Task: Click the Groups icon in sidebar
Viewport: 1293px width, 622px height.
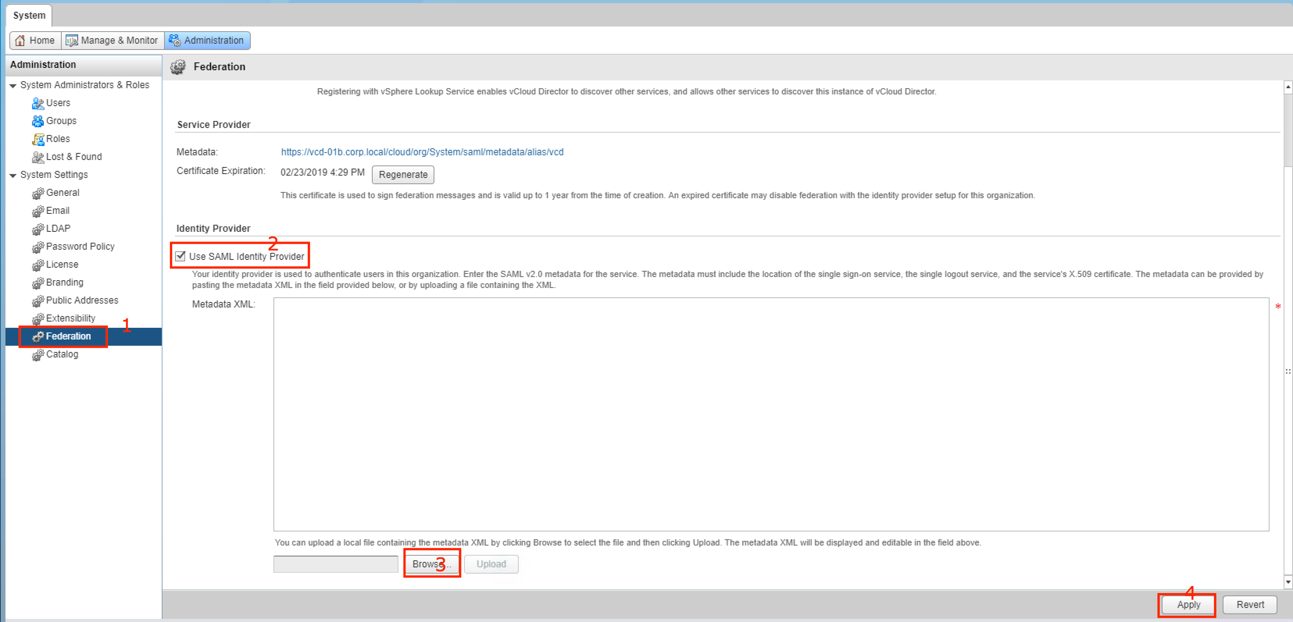Action: pos(38,121)
